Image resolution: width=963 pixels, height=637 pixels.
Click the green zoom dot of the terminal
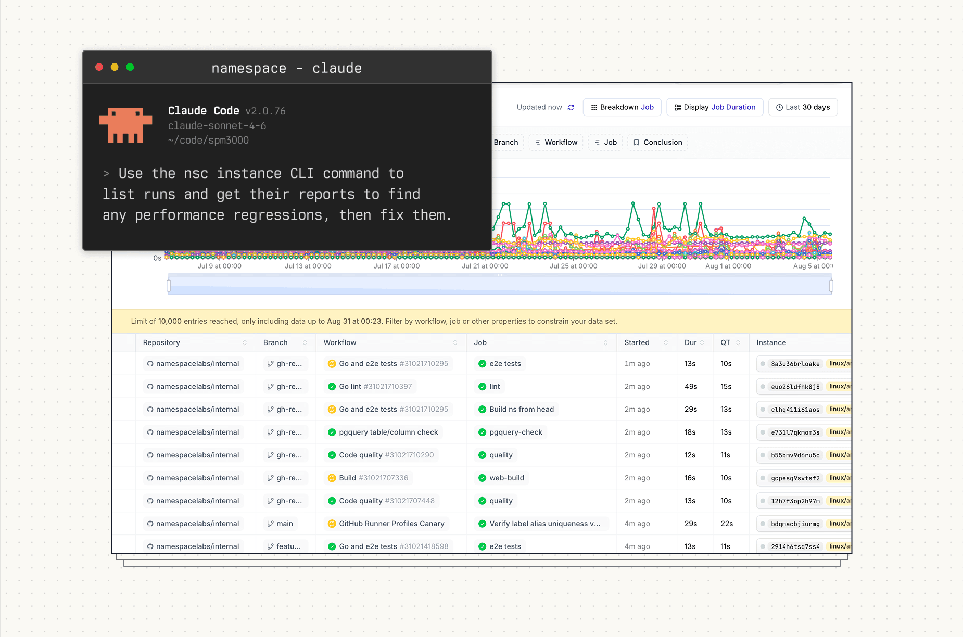[x=130, y=67]
